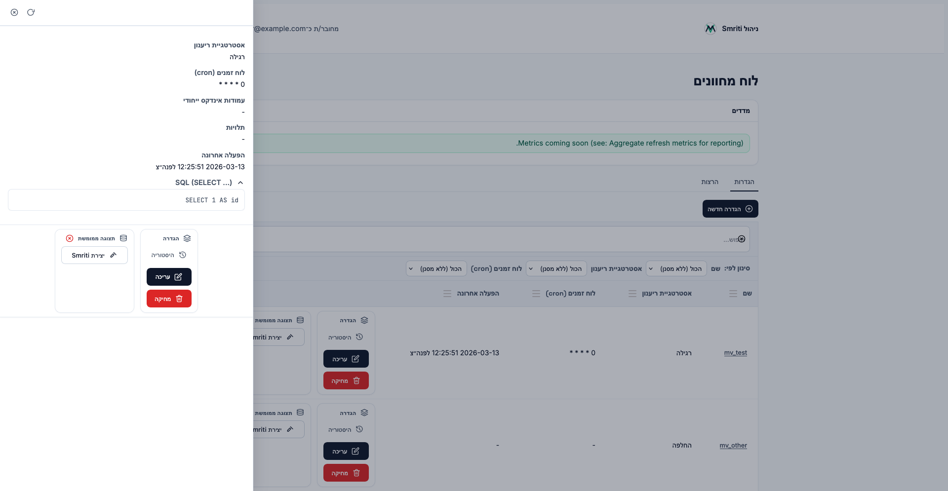Open היסטוריה (history) in the side panel
Image resolution: width=948 pixels, height=491 pixels.
tap(169, 255)
